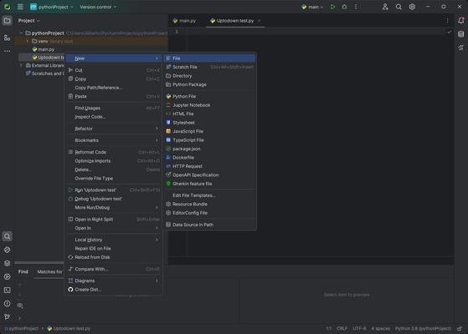The width and height of the screenshot is (468, 334).
Task: Choose Data Source in Path entry
Action: click(209, 225)
